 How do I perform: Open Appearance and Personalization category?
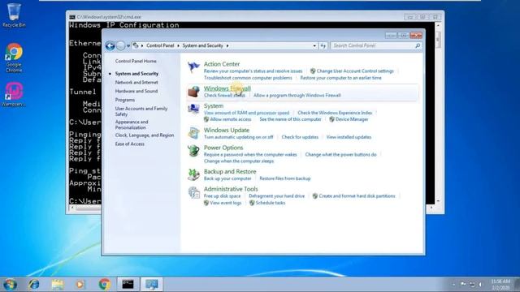[x=132, y=125]
